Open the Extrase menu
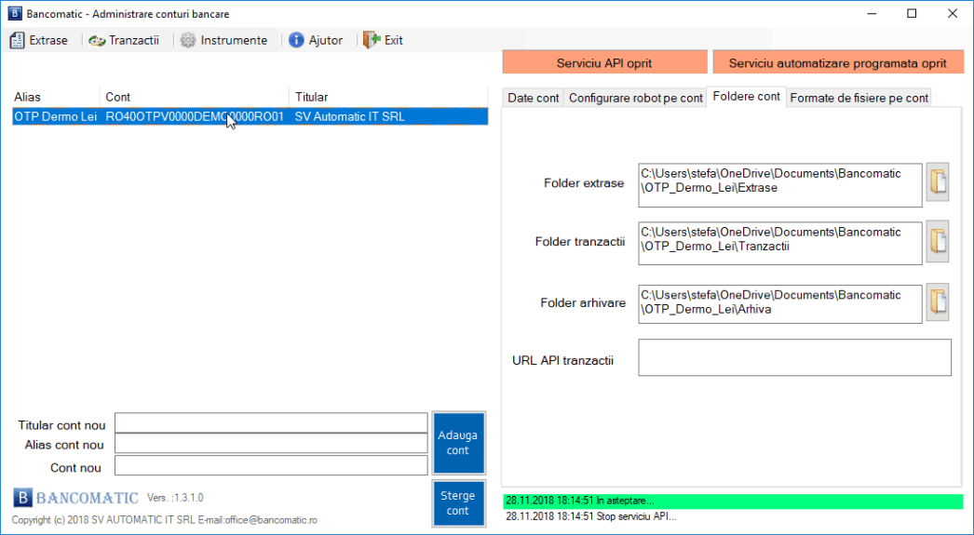974x535 pixels. 38,40
